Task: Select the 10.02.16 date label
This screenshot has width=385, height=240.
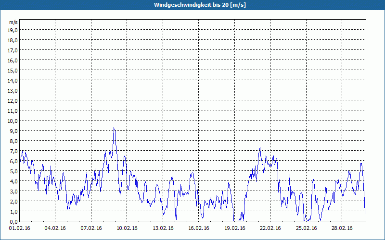Action: [128, 228]
